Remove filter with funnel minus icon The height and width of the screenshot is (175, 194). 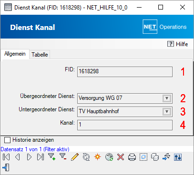(x=63, y=156)
